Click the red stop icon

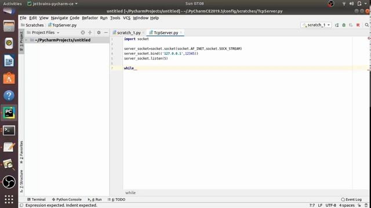click(x=358, y=25)
